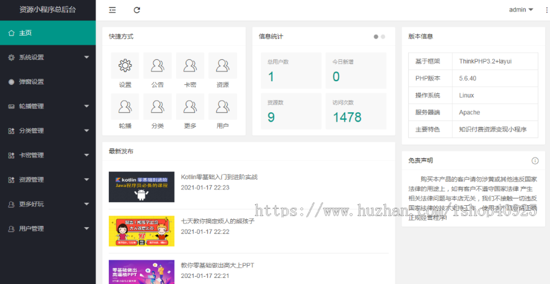Click the Apache server cell
Viewport: 550px width, 284px height.
coord(495,112)
